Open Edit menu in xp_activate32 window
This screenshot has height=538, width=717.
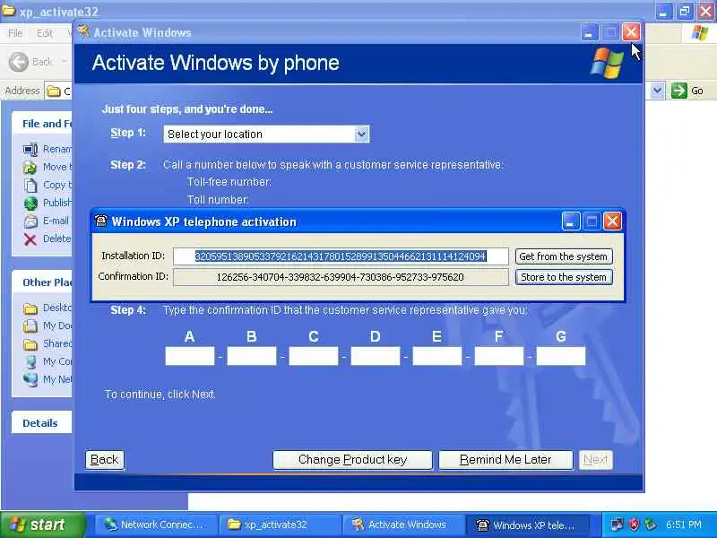pyautogui.click(x=44, y=33)
